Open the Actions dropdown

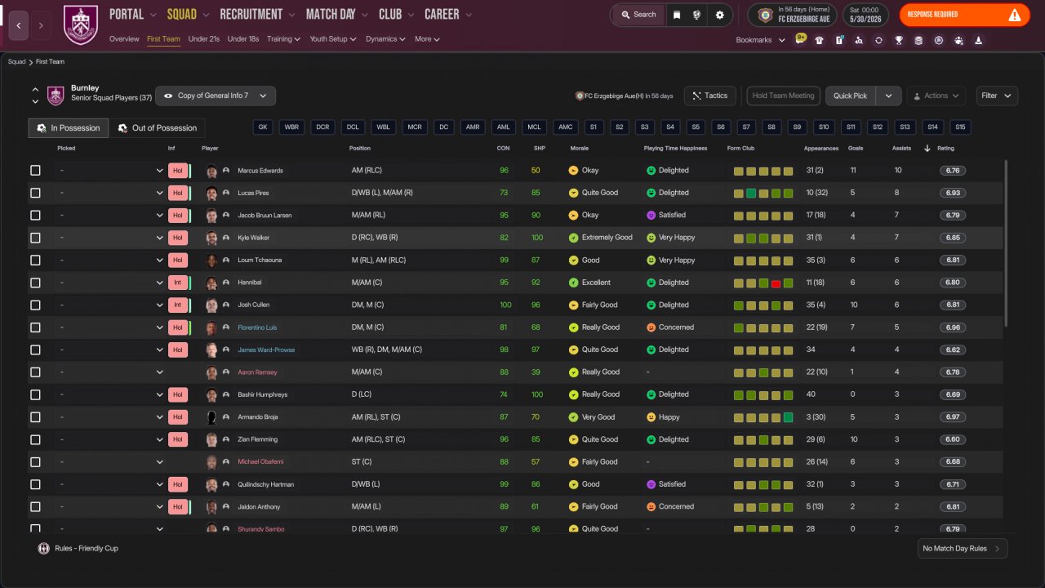click(x=936, y=96)
